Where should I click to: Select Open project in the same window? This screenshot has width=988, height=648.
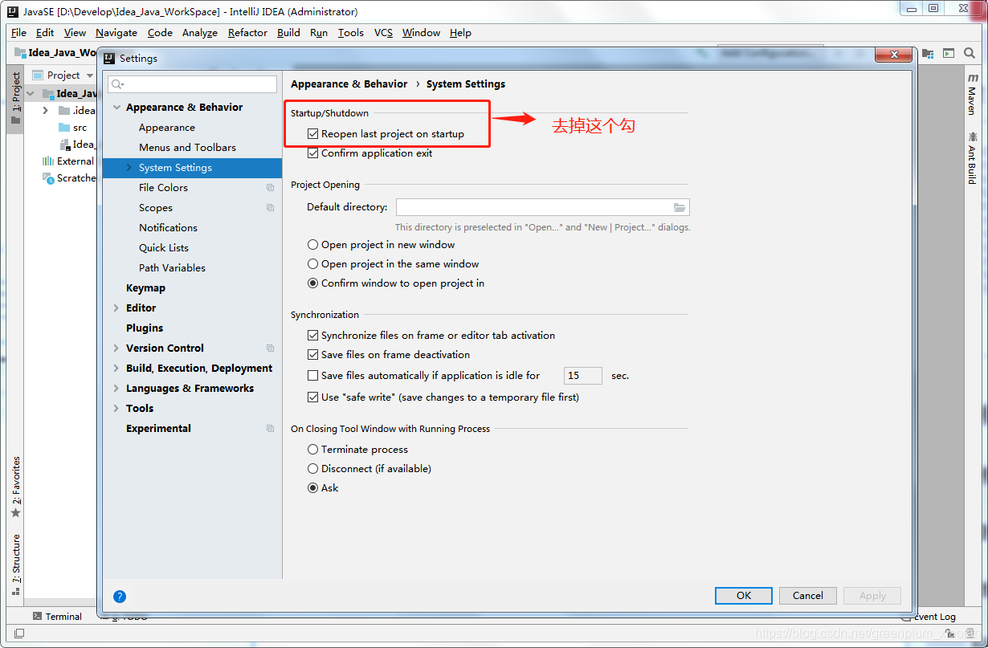[313, 264]
